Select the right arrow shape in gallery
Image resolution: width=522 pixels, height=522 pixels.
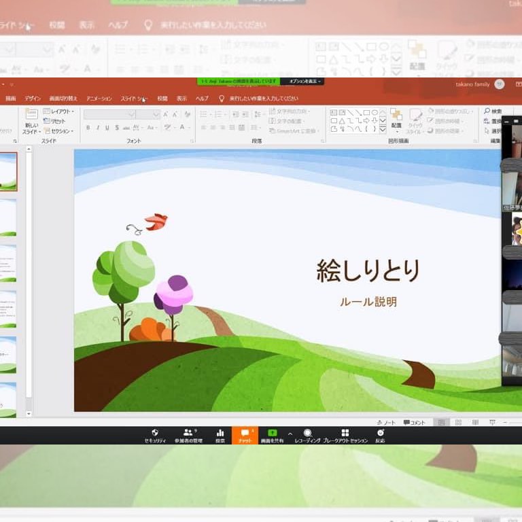366,120
